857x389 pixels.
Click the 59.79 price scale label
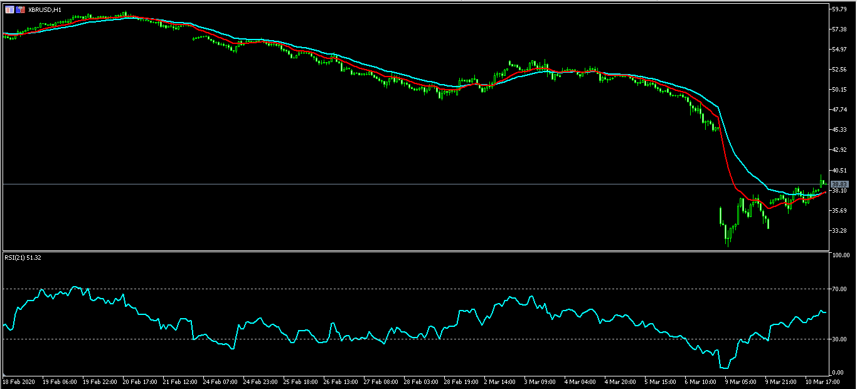[x=839, y=9]
